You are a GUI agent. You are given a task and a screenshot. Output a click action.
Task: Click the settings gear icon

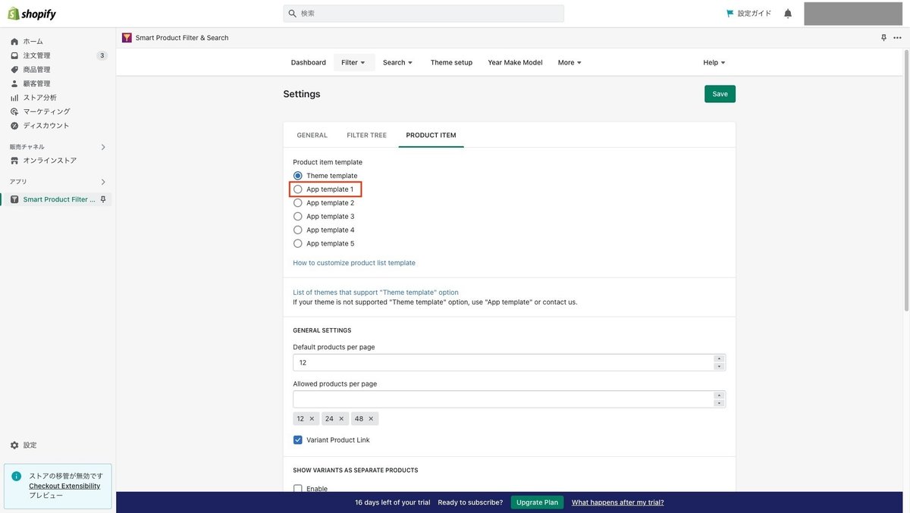pyautogui.click(x=14, y=446)
